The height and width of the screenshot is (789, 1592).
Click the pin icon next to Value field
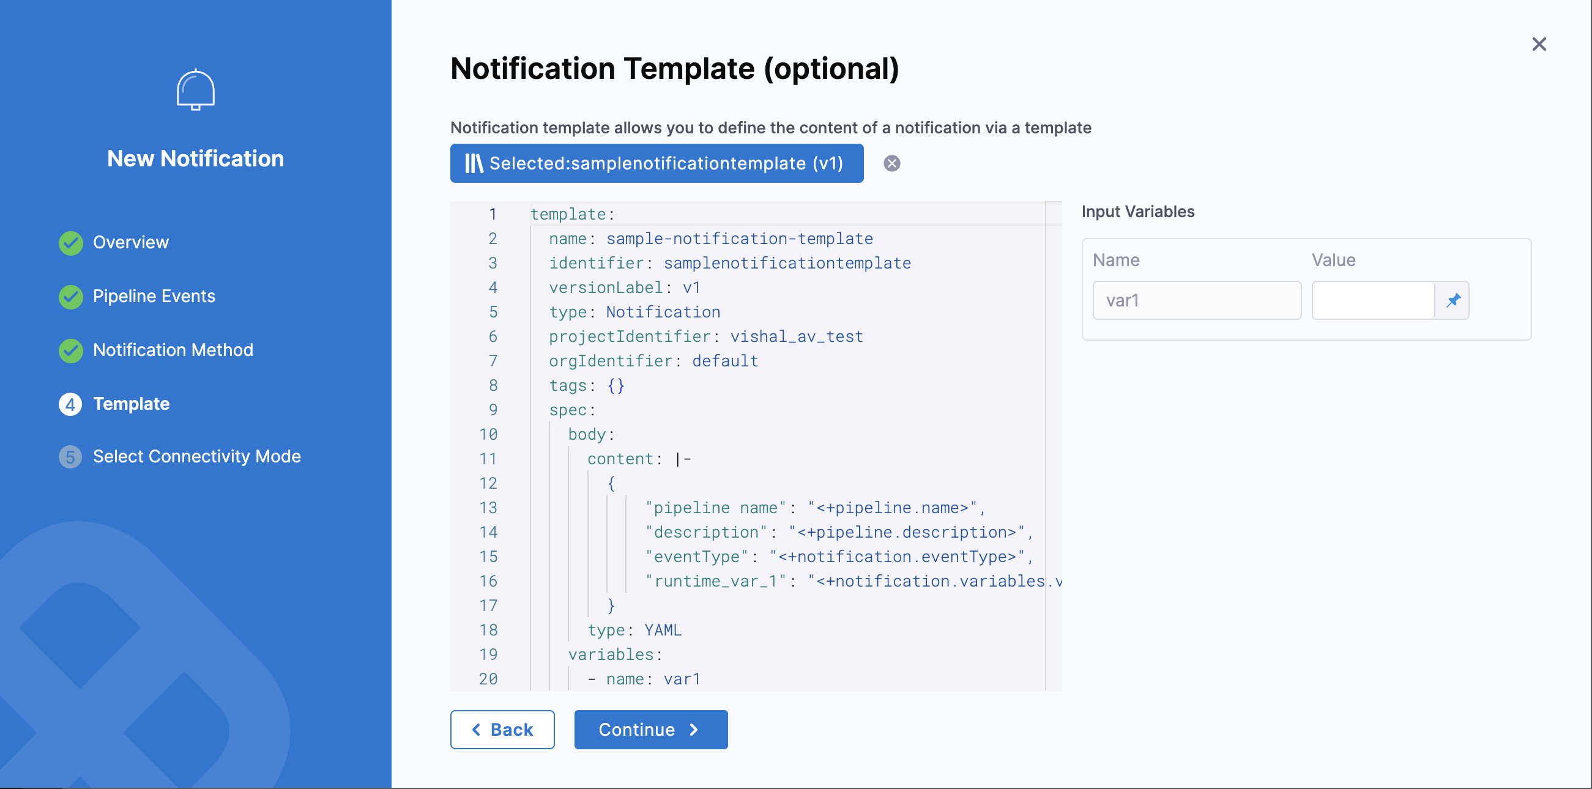pyautogui.click(x=1453, y=300)
